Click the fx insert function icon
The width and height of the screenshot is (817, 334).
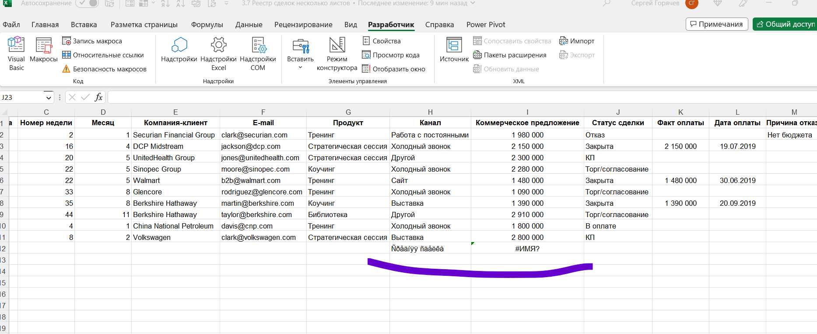click(x=98, y=97)
